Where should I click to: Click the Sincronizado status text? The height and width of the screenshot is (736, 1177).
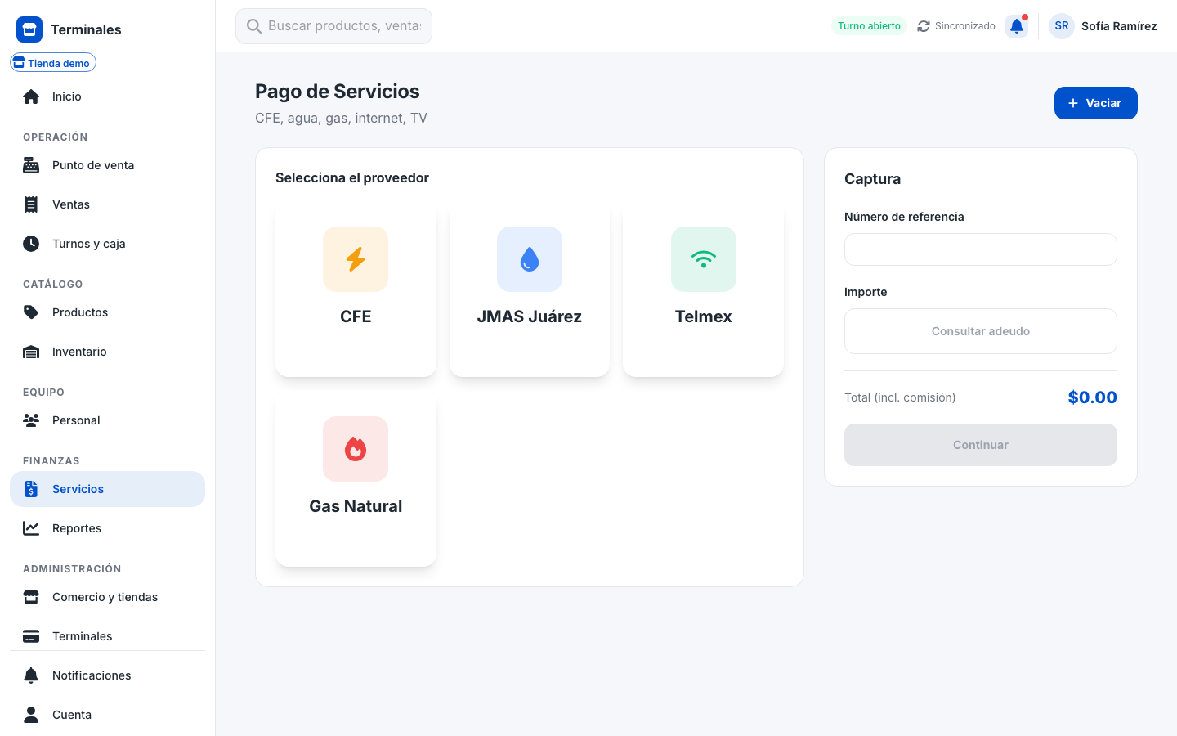[x=965, y=26]
